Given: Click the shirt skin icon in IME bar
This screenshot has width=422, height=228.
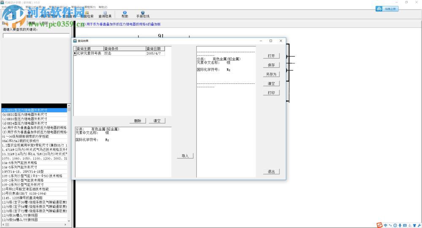Looking at the screenshot, I should point(414,225).
